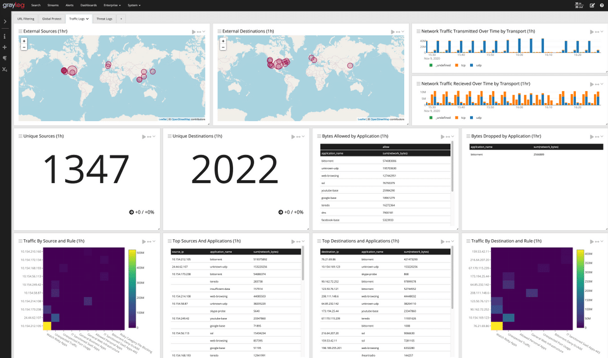Expand the collapsed left sidebar arrow
The width and height of the screenshot is (608, 358).
5,21
